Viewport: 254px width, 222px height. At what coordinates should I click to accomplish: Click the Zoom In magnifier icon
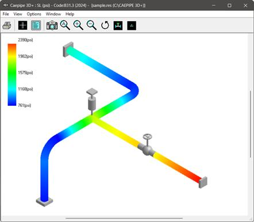coord(78,25)
